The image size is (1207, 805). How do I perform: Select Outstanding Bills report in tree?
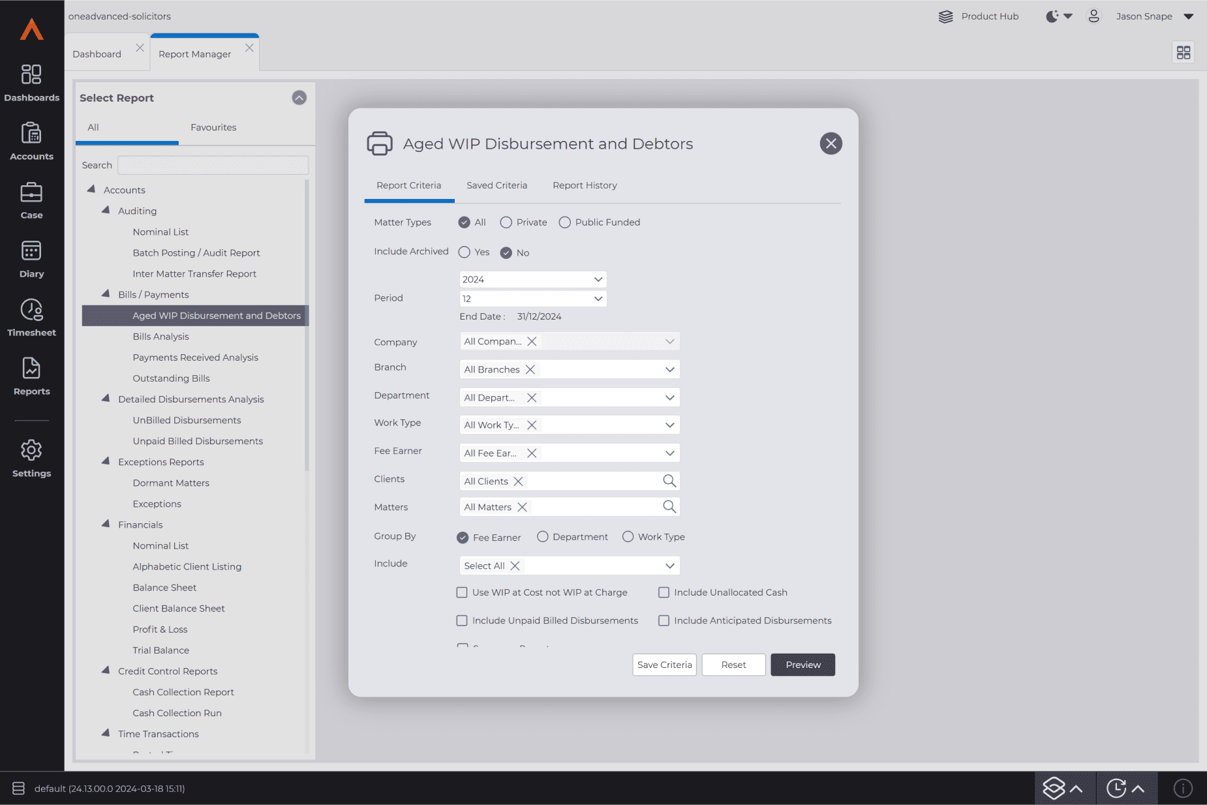(171, 378)
